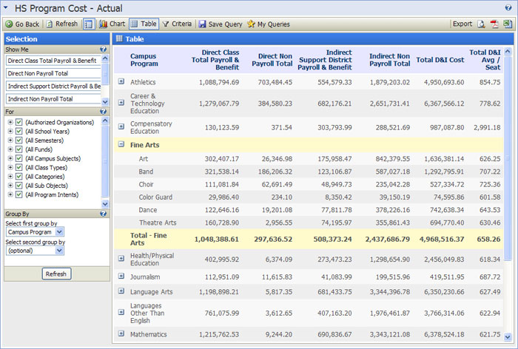Click the For list scroll down arrow

click(105, 204)
